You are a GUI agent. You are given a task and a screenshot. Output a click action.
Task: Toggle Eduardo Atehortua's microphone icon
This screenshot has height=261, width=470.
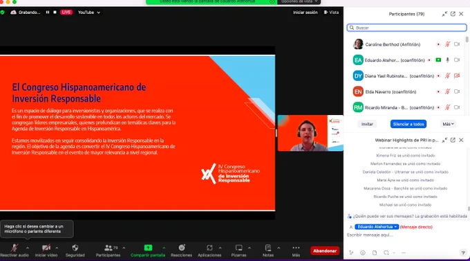(447, 60)
